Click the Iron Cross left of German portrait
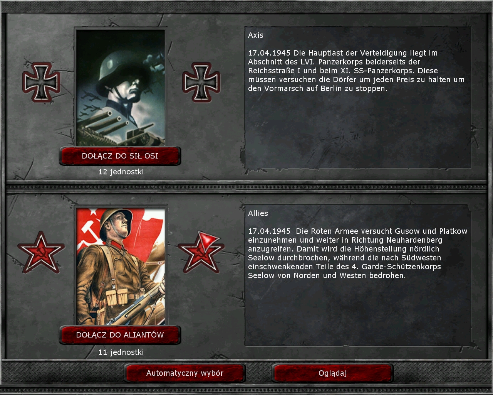This screenshot has width=493, height=395. tap(41, 82)
